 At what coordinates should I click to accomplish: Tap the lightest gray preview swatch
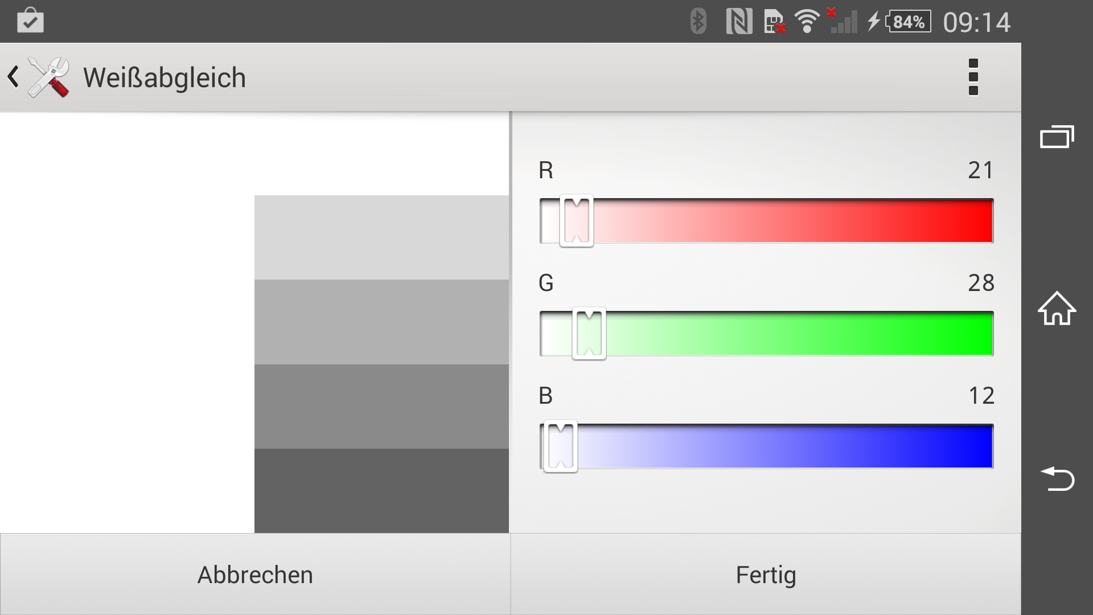click(381, 237)
